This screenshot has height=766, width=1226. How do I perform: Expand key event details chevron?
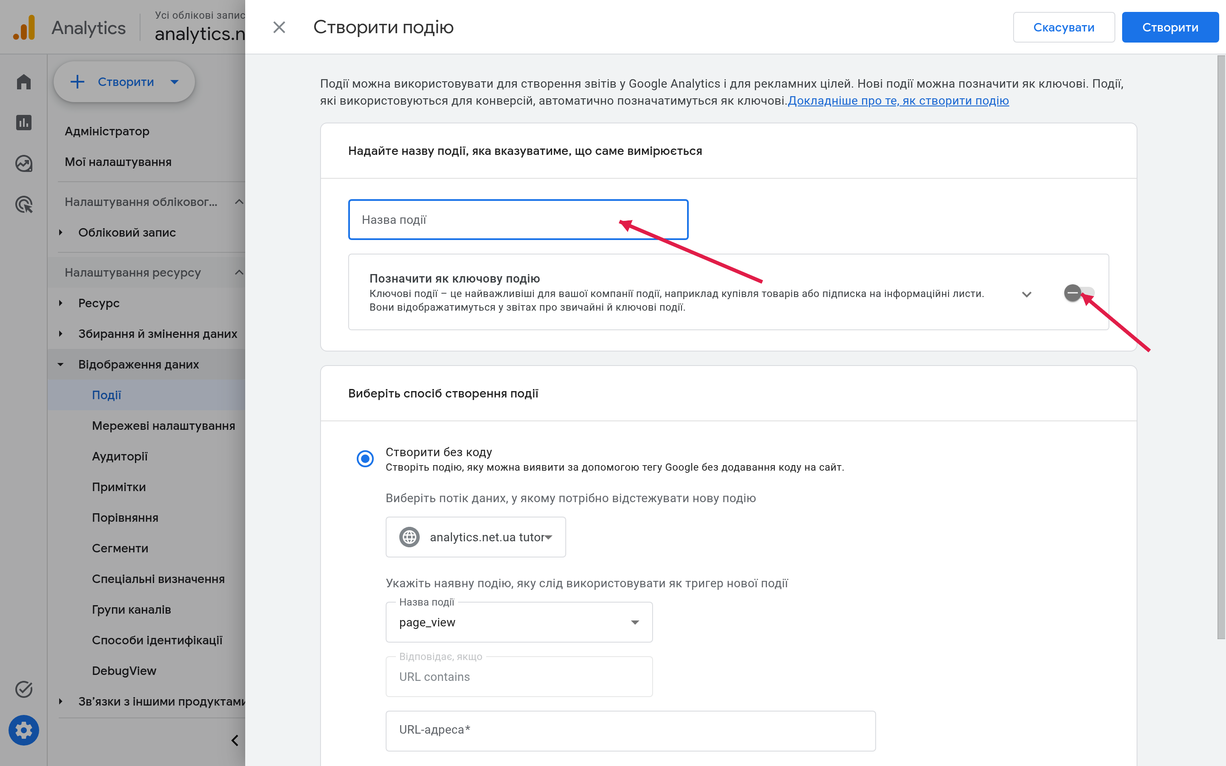1027,294
